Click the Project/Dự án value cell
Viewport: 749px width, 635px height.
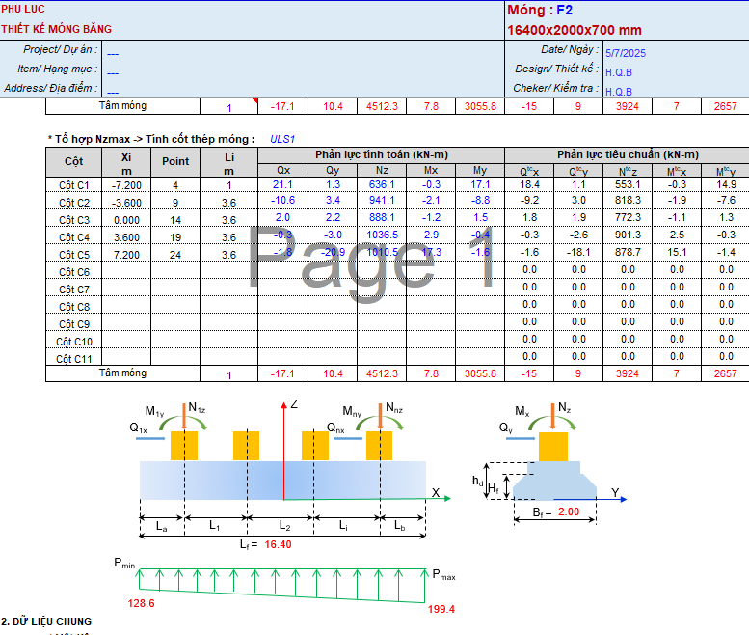pyautogui.click(x=113, y=53)
